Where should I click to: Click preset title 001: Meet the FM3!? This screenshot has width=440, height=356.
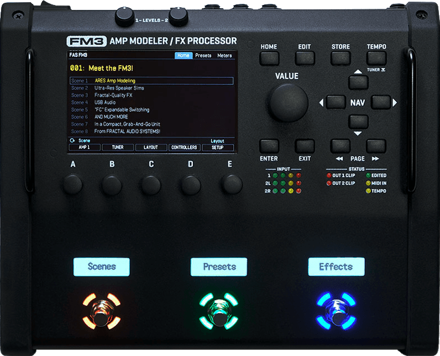coord(101,68)
